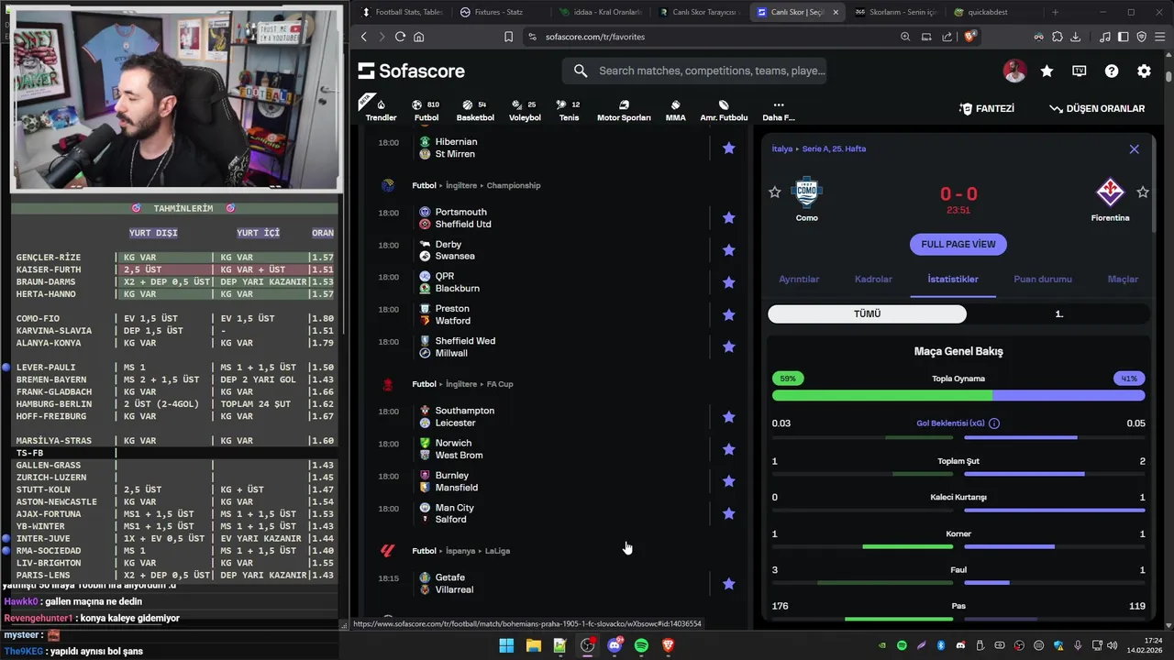Click the xG info icon
This screenshot has height=660, width=1174.
(994, 423)
